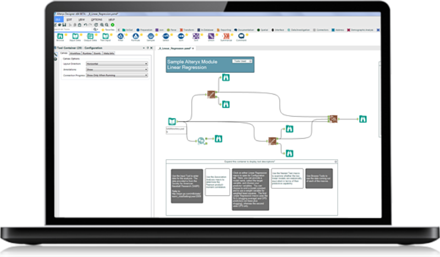Open the Annotations dropdown
Viewport: 440px width, 257px height.
coord(117,70)
